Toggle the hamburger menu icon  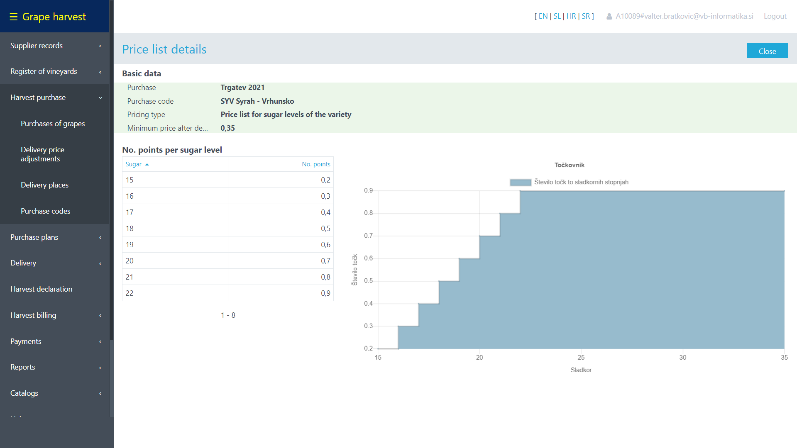13,17
